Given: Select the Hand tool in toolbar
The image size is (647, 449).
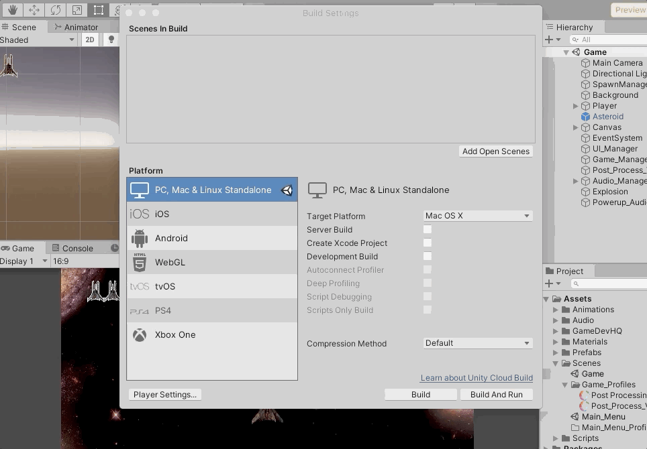Looking at the screenshot, I should pyautogui.click(x=12, y=9).
